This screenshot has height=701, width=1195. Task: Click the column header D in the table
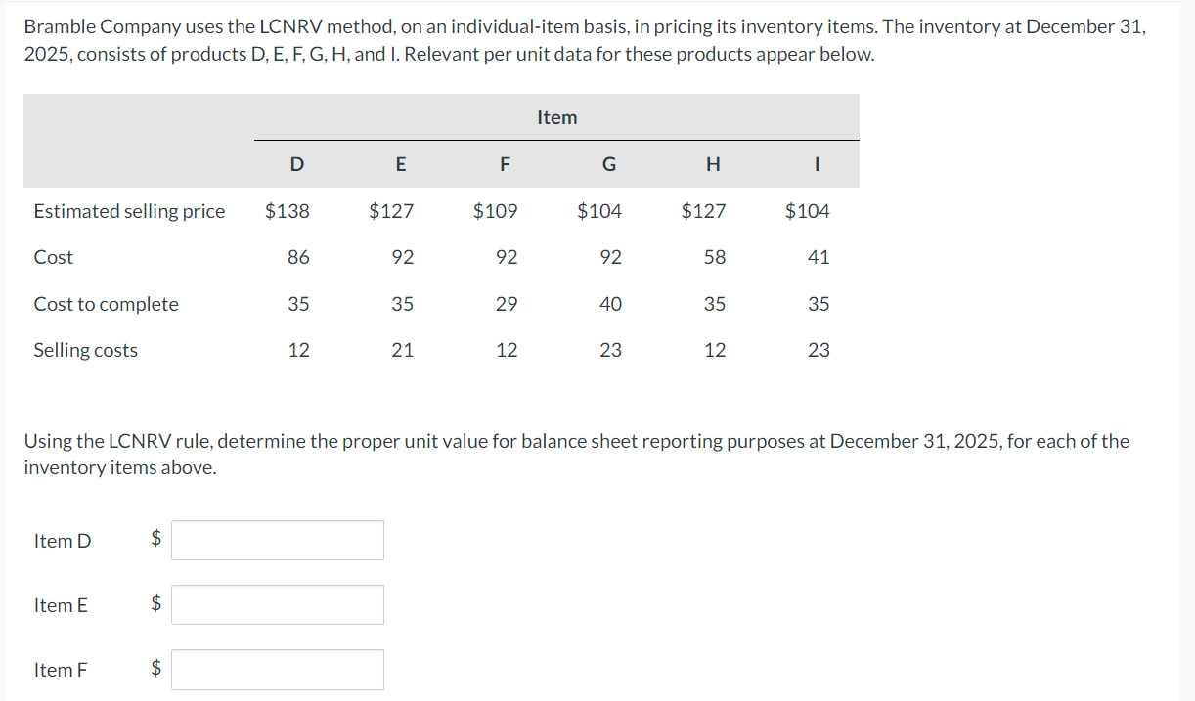[x=297, y=164]
